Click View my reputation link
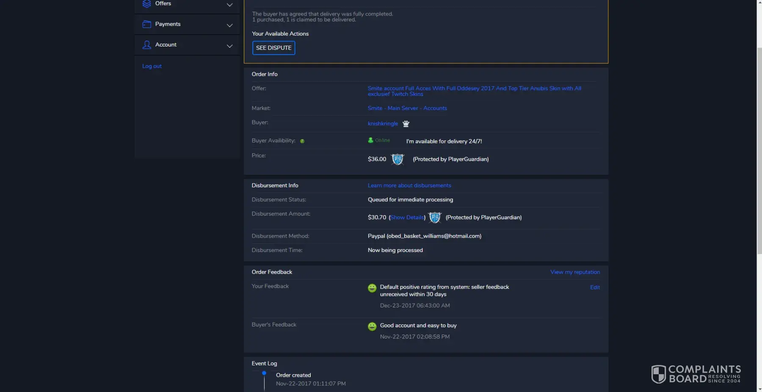The height and width of the screenshot is (392, 762). coord(575,272)
